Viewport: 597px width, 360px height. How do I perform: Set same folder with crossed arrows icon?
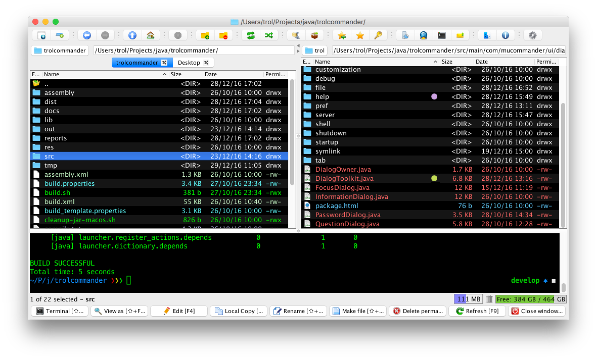click(x=269, y=35)
